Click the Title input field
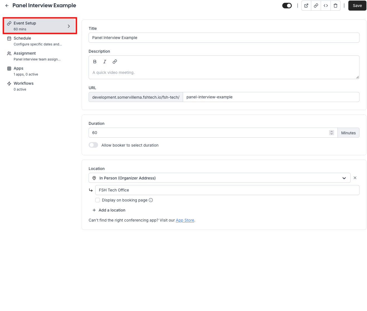367x311 pixels. (224, 38)
